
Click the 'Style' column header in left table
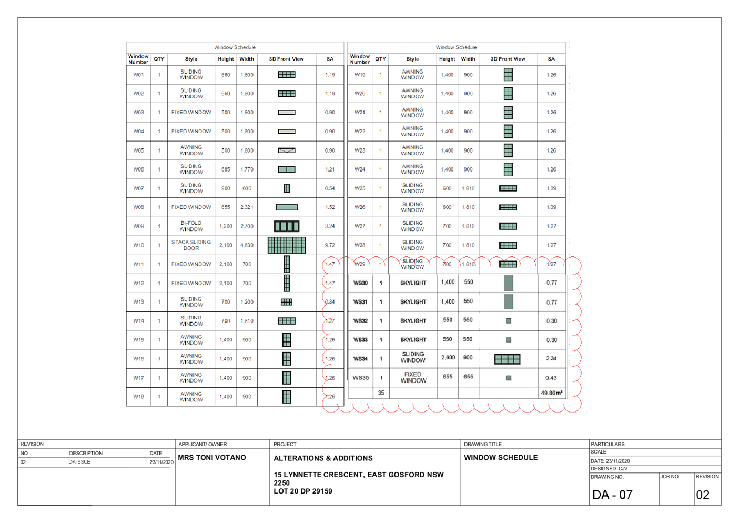(191, 59)
